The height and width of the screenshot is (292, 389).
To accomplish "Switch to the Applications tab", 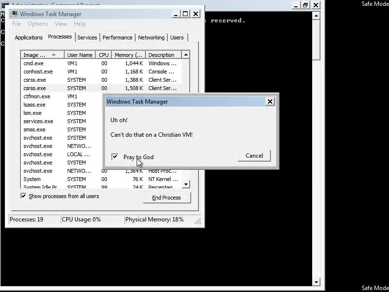I will [29, 37].
